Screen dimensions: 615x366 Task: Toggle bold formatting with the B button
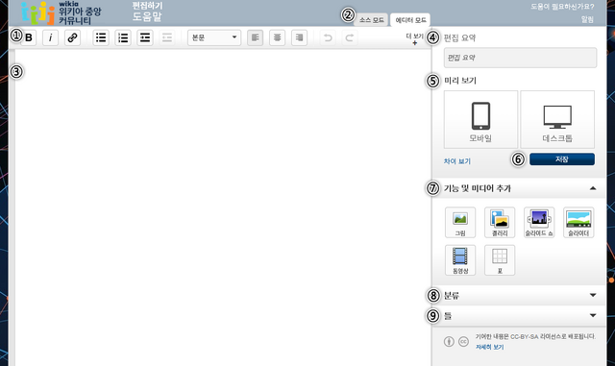tap(29, 37)
